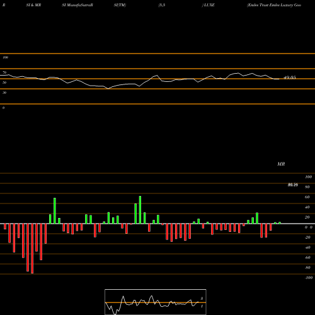This screenshot has height=315, width=315.
Task: Click the tallest green MR histogram bar
Action: coord(140,210)
